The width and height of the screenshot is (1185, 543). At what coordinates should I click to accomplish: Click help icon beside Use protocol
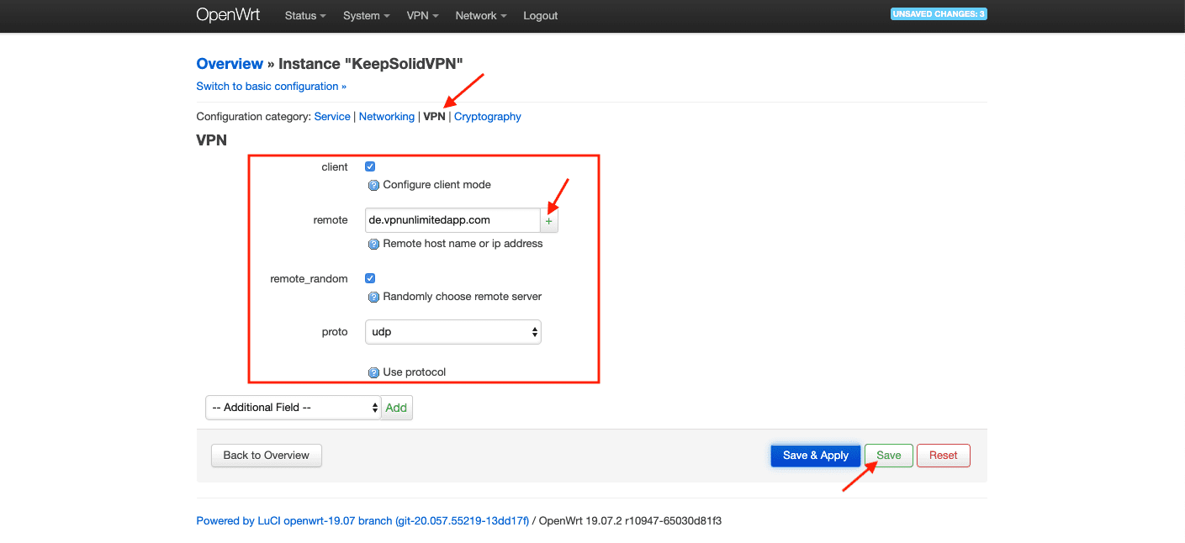(x=373, y=372)
